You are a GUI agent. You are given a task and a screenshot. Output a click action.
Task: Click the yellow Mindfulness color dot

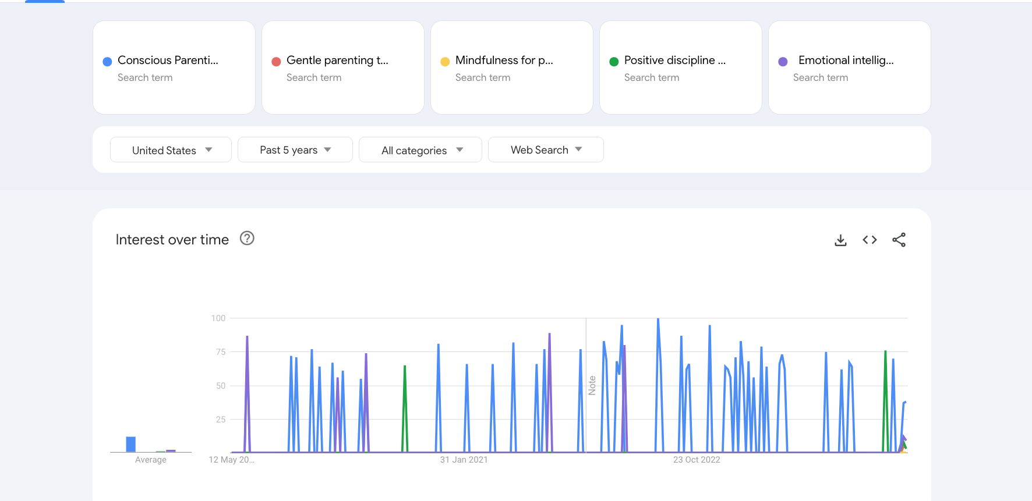[x=445, y=62]
